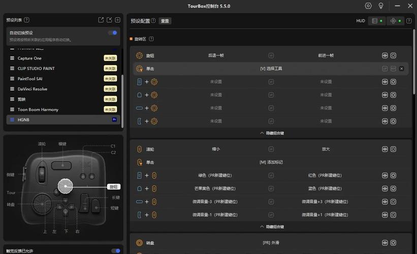Select the 剪映 preset
Image resolution: width=417 pixels, height=254 pixels.
click(63, 99)
